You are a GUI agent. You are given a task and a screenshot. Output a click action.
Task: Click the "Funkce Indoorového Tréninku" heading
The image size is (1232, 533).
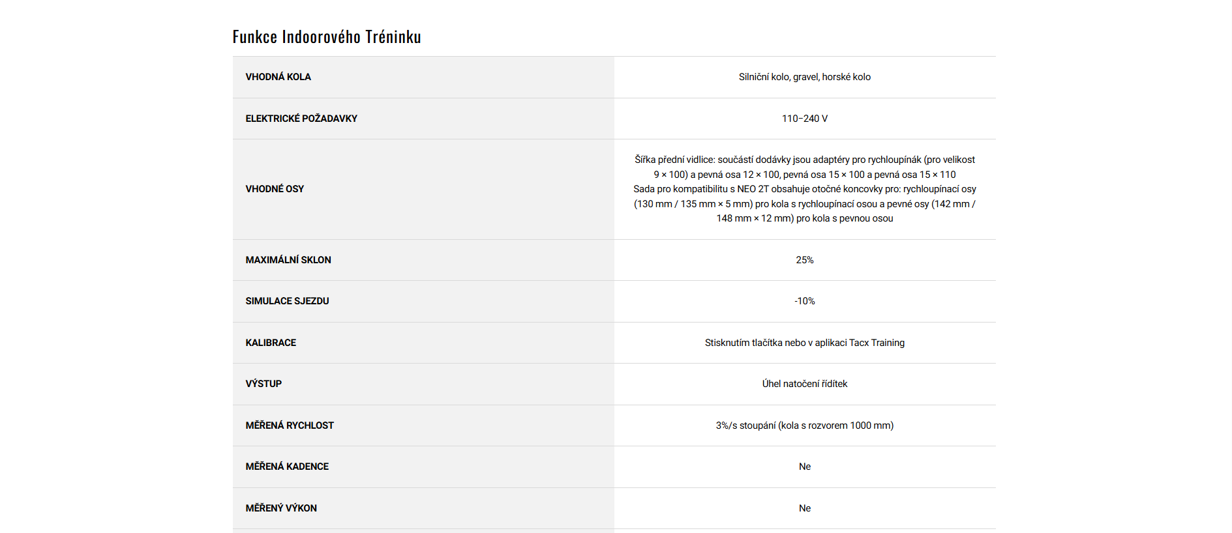pos(327,37)
